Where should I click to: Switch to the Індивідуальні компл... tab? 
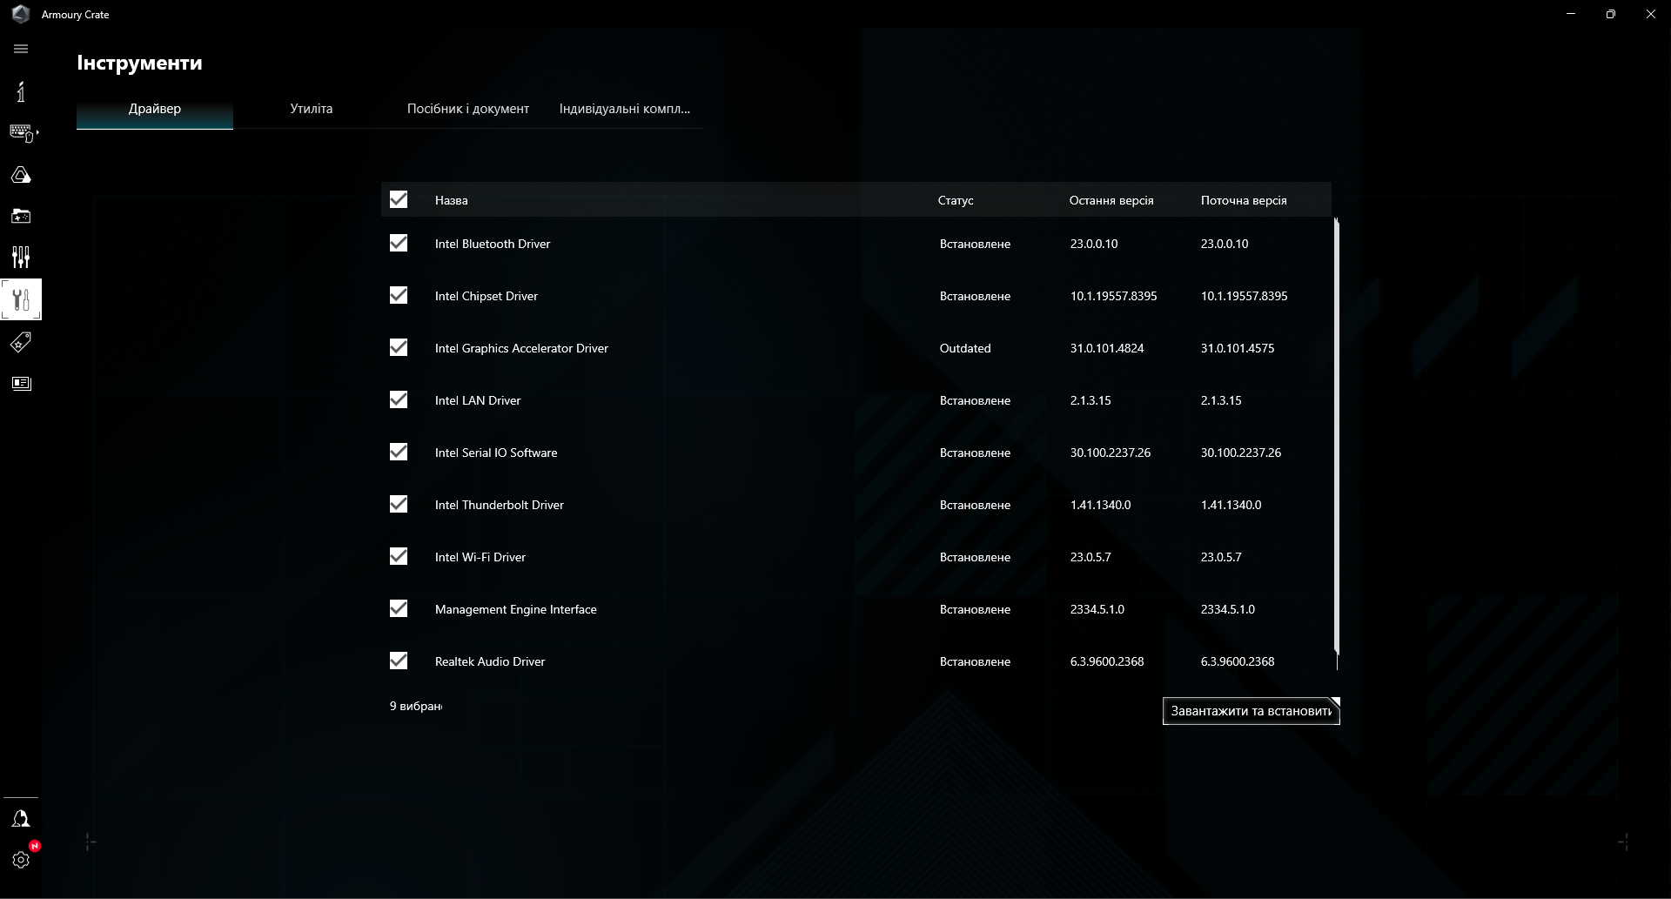[x=624, y=109]
